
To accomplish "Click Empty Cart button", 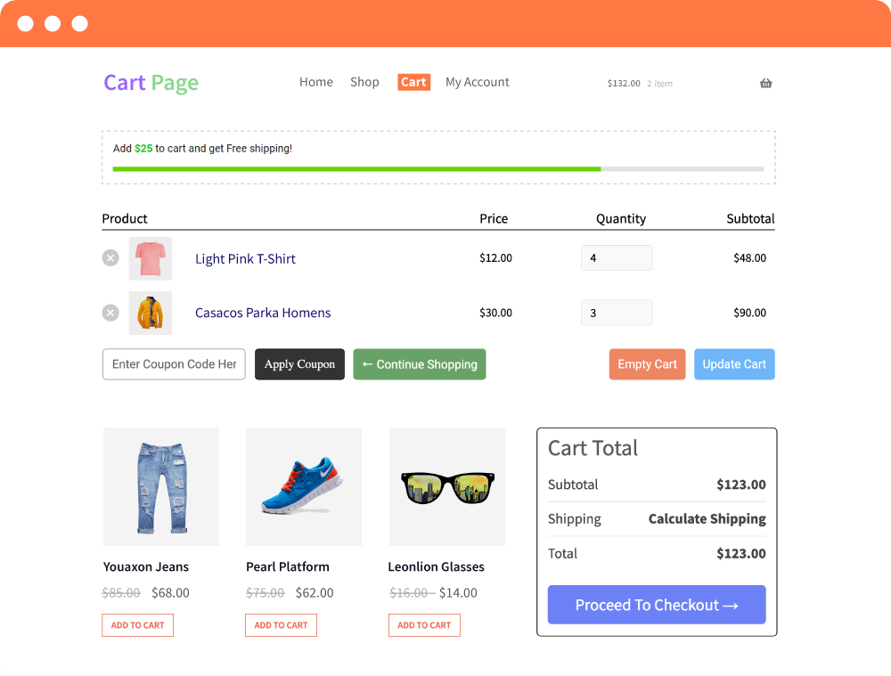I will pos(647,364).
